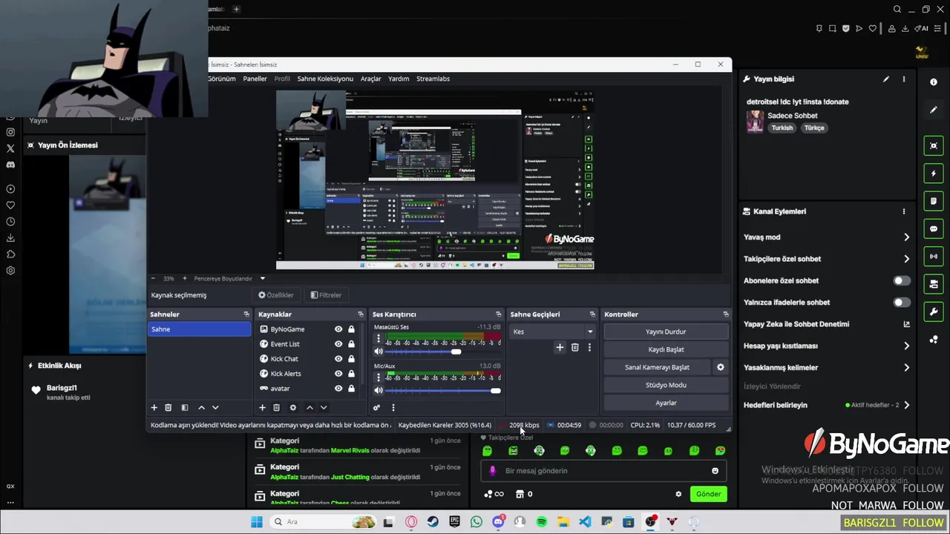Expand Yasaklanmış kelimeler settings
Image resolution: width=950 pixels, height=534 pixels.
coord(906,367)
